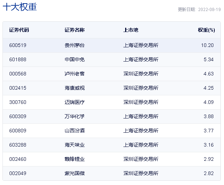224x185 pixels.
Task: Select stock name 泸州老窖
Action: [x=75, y=74]
